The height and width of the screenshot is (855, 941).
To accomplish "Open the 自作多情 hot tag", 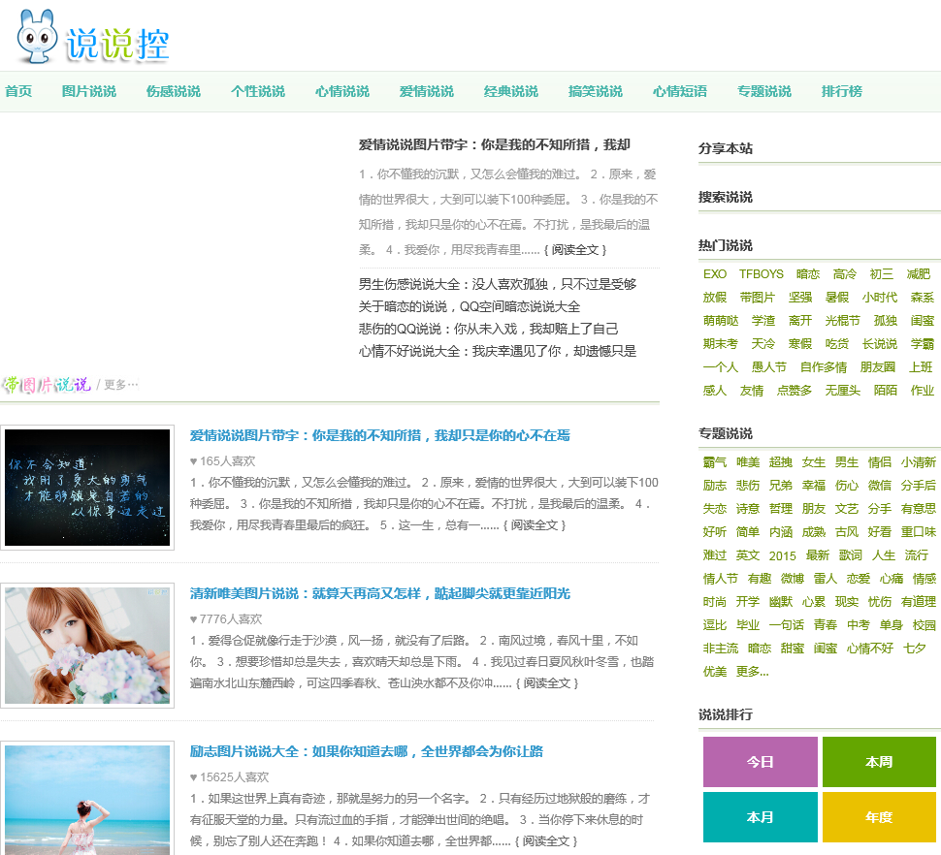I will (x=824, y=367).
